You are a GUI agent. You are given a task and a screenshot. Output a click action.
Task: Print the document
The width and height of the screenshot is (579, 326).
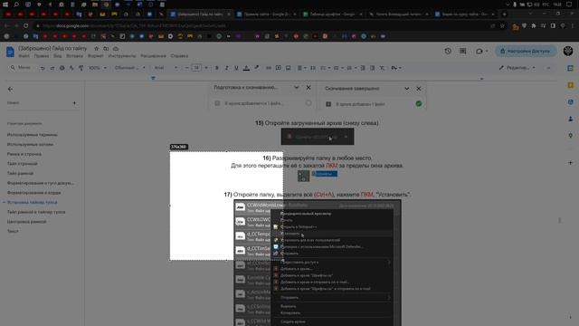tap(62, 68)
